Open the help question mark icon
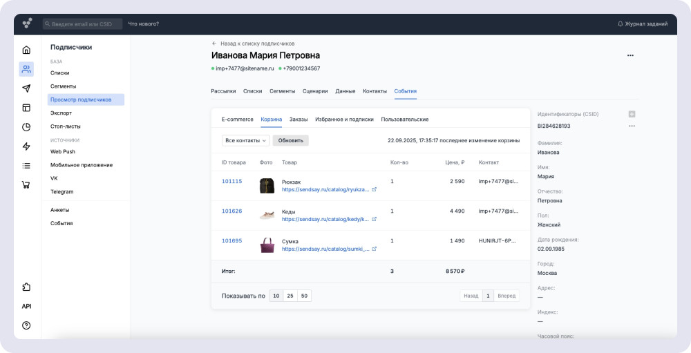Image resolution: width=691 pixels, height=353 pixels. pyautogui.click(x=26, y=325)
